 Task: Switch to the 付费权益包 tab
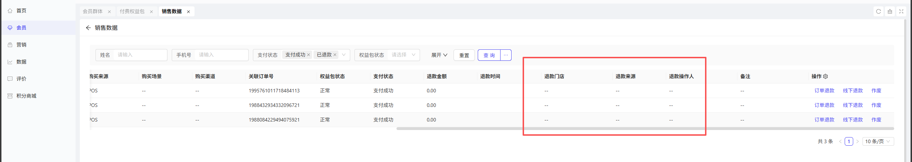[132, 11]
